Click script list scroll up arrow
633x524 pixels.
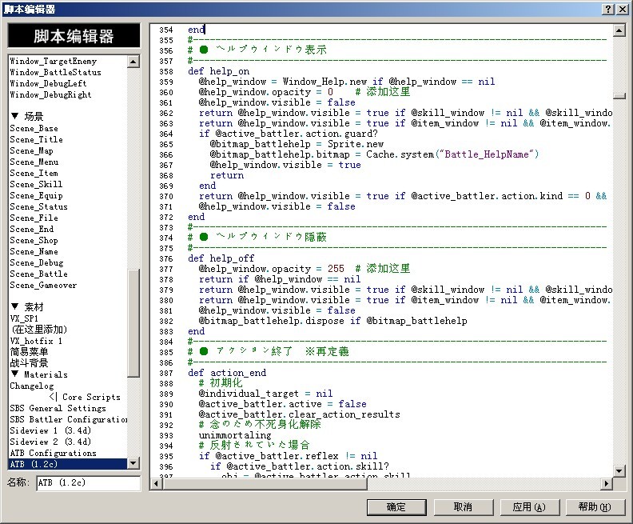click(133, 62)
